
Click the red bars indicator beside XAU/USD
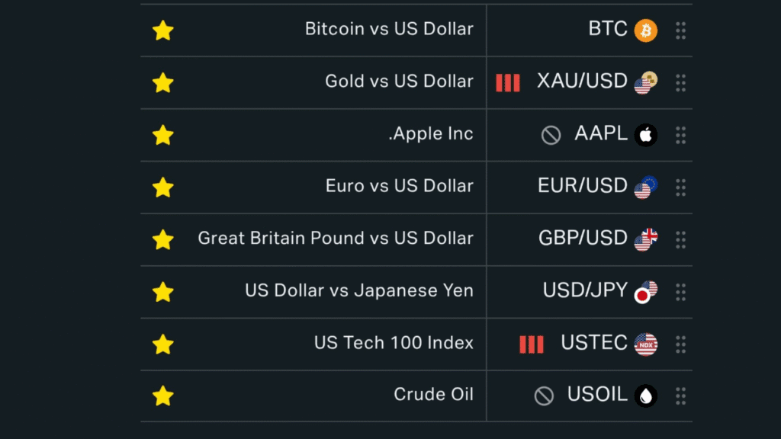(x=507, y=82)
